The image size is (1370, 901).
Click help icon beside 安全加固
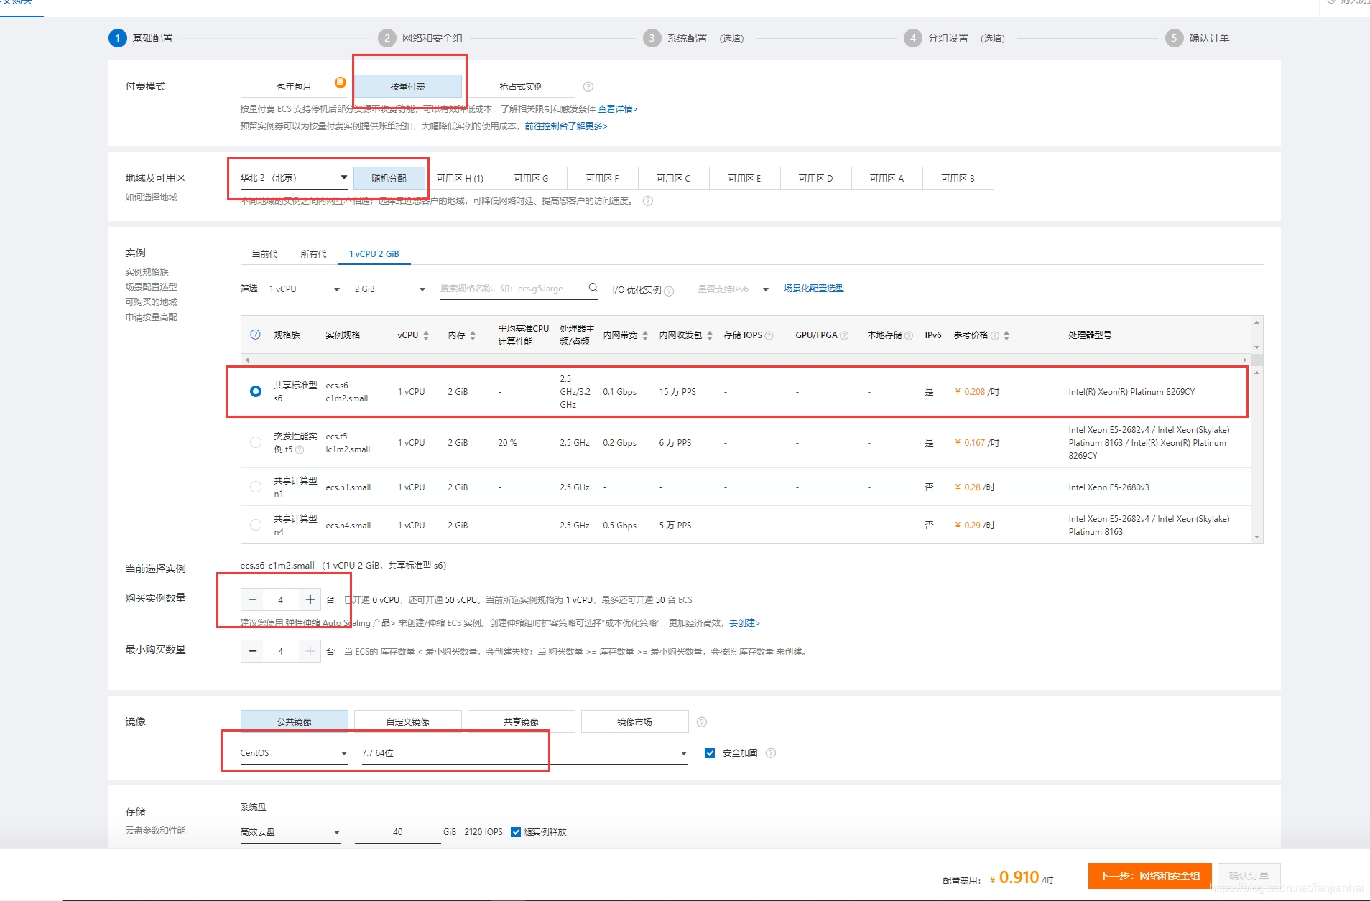pyautogui.click(x=771, y=753)
